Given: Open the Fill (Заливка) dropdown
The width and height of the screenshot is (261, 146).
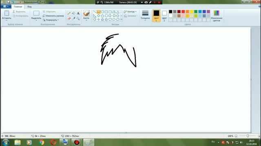Looking at the screenshot, I should [131, 16].
